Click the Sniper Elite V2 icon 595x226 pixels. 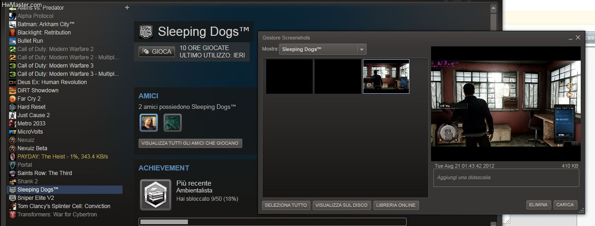(13, 198)
